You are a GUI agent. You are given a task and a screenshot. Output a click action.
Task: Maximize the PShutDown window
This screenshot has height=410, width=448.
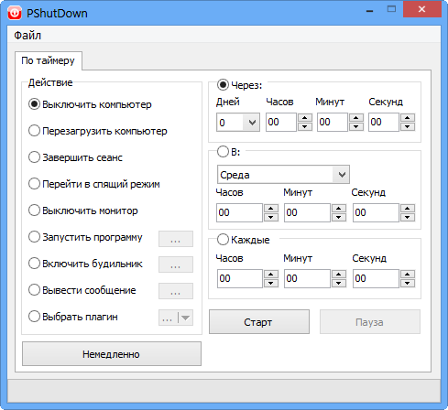click(391, 9)
